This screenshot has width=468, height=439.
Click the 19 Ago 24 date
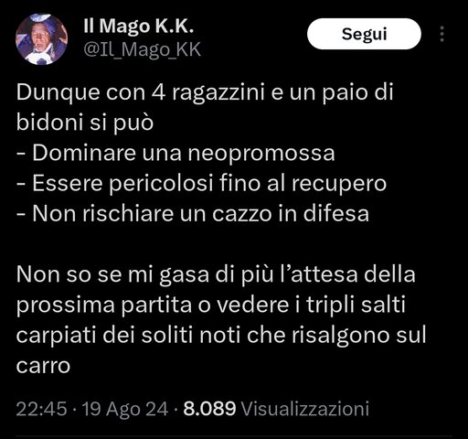tap(125, 409)
